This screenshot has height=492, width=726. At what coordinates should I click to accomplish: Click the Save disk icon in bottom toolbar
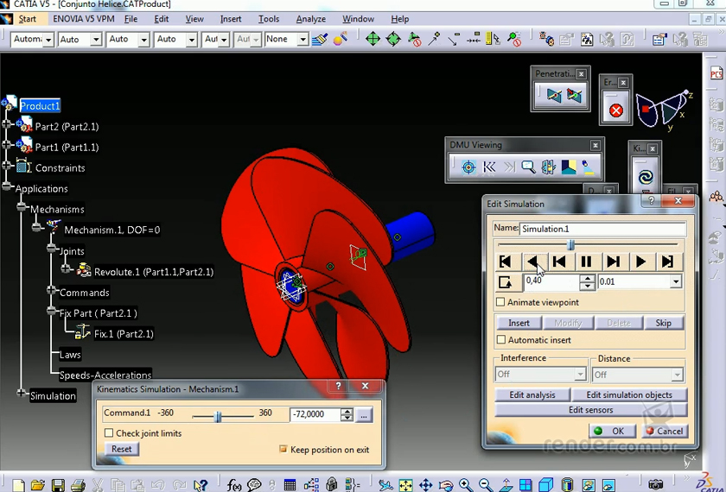[x=58, y=486]
